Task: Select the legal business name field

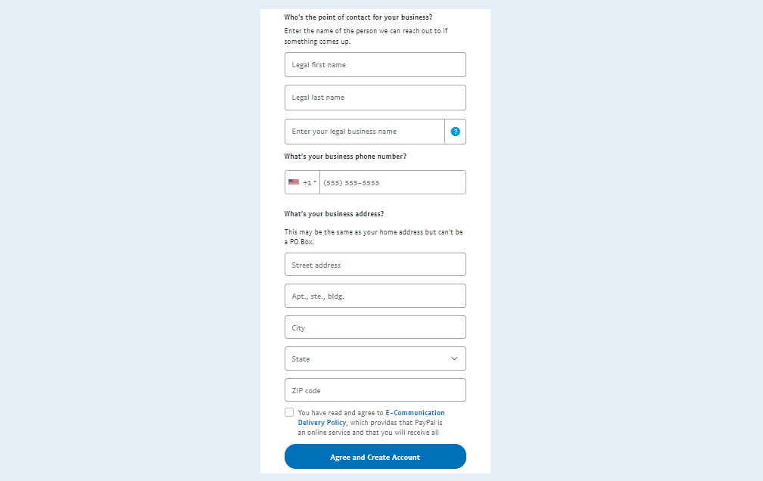Action: (365, 132)
